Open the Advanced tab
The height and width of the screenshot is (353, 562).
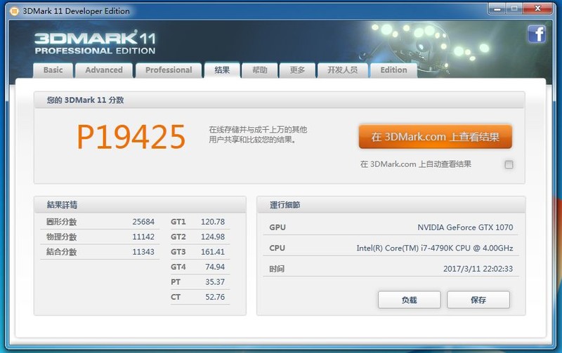tap(104, 70)
